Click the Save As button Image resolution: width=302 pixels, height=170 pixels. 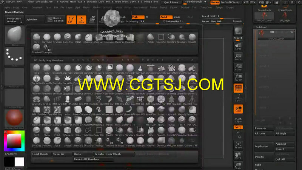point(62,154)
